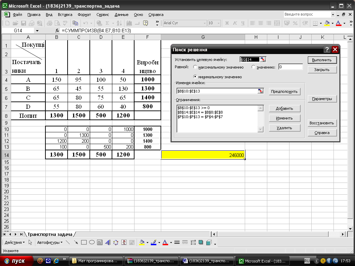Click the 3-D style icon

(x=209, y=242)
